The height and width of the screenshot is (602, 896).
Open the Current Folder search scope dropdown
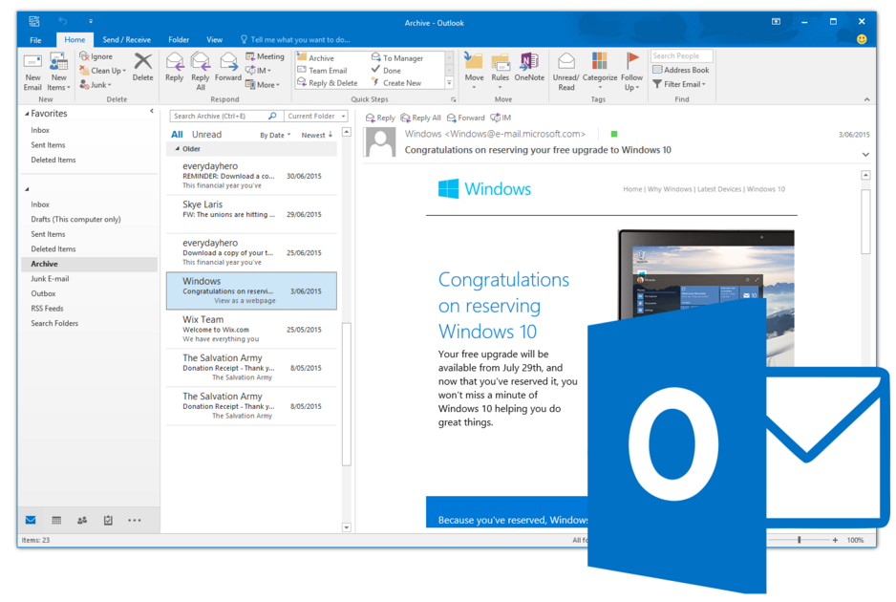[x=316, y=116]
